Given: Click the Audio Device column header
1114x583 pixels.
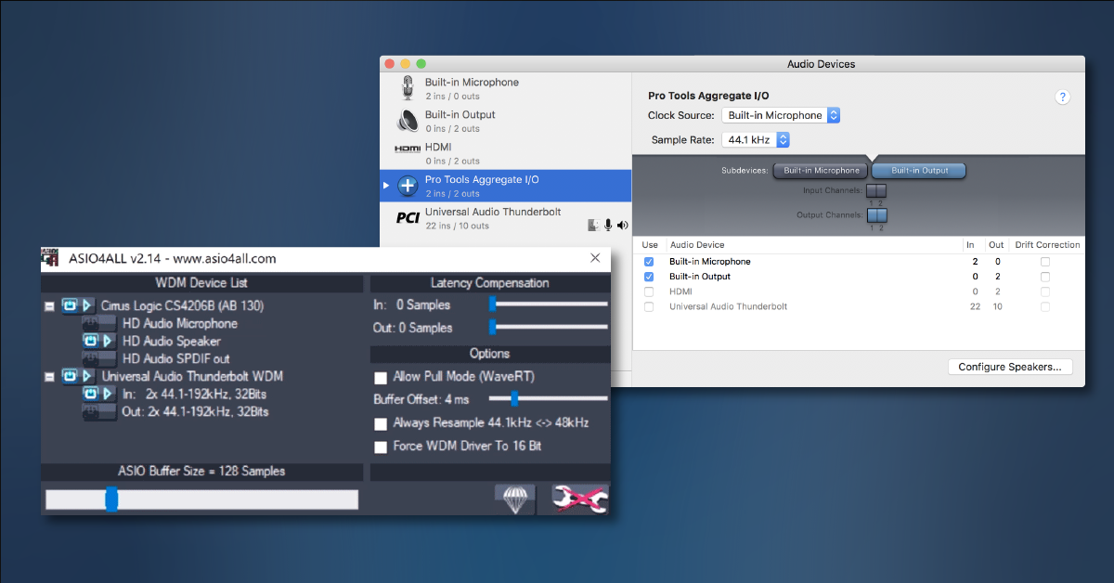Looking at the screenshot, I should (696, 245).
